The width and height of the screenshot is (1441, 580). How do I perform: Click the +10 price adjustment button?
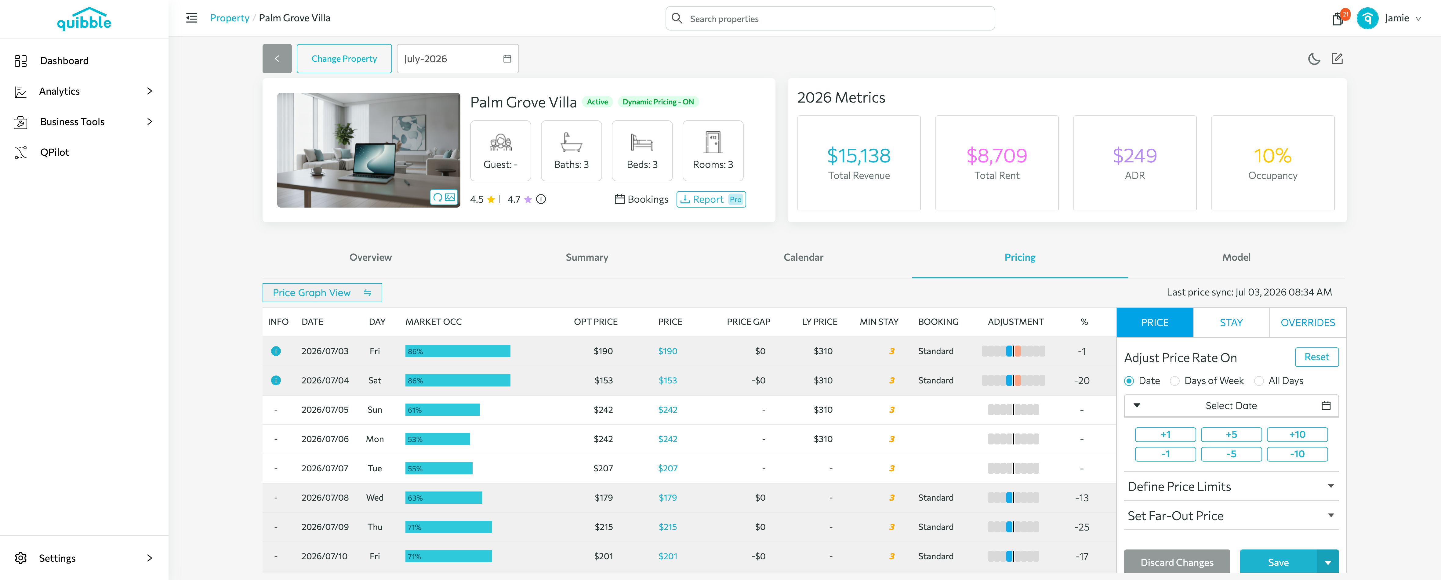[x=1297, y=435]
